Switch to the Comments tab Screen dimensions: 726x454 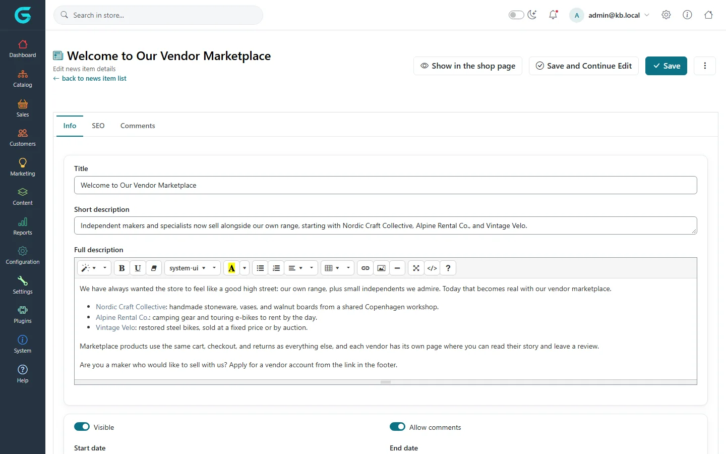tap(138, 126)
